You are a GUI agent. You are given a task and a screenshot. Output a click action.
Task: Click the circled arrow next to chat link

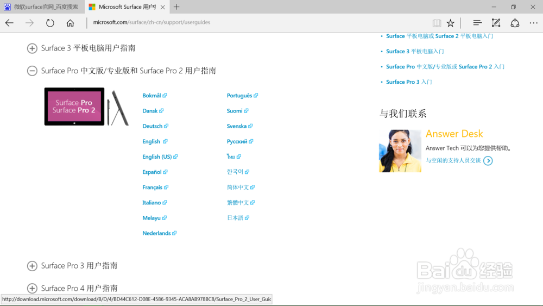488,161
